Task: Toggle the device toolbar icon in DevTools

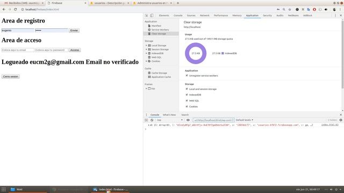Action: (152, 16)
